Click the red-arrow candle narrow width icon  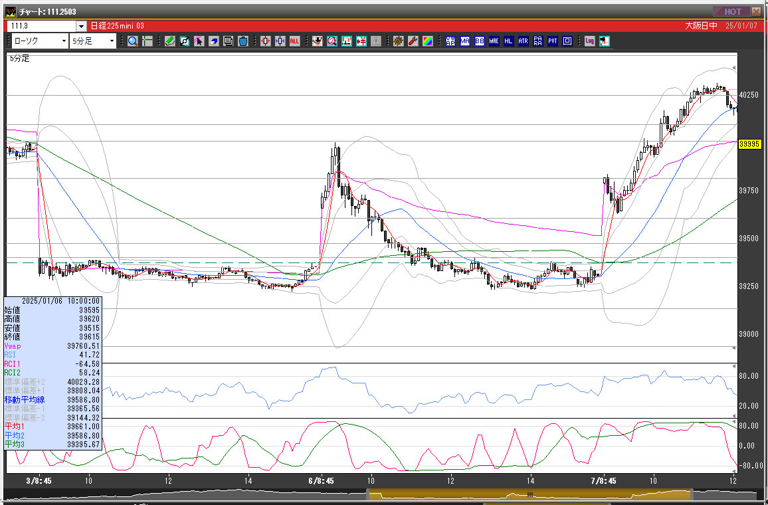coord(266,41)
